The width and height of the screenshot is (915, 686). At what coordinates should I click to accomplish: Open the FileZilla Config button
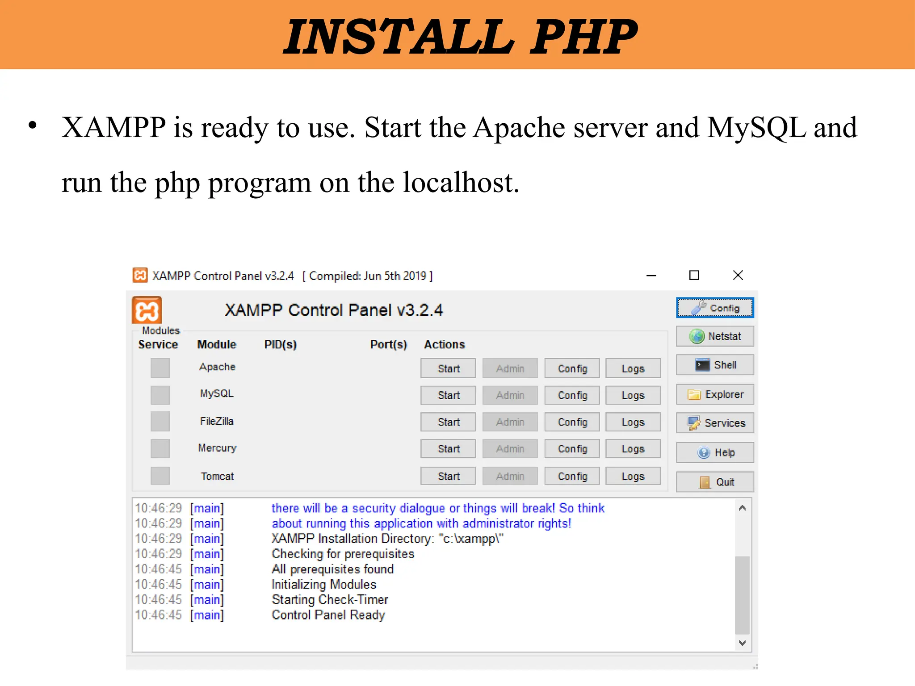(x=572, y=422)
